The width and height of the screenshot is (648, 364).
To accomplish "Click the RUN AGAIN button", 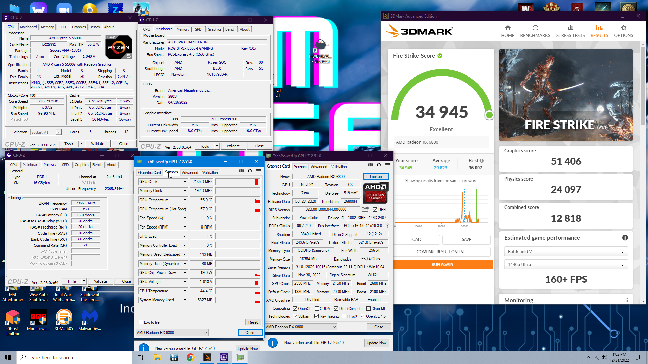I will (442, 264).
